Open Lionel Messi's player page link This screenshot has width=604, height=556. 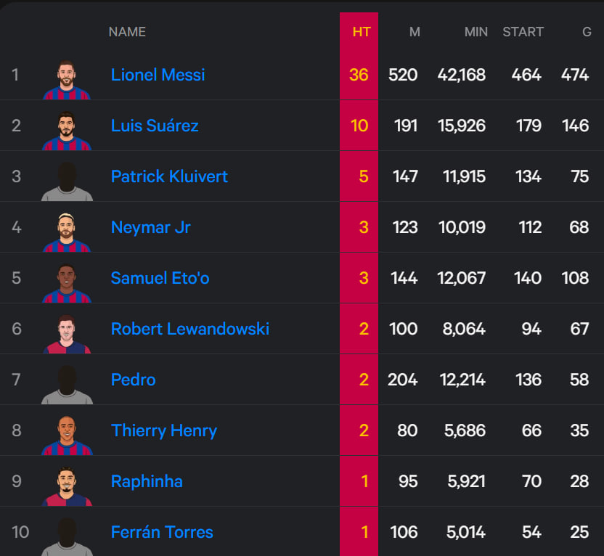[x=158, y=75]
